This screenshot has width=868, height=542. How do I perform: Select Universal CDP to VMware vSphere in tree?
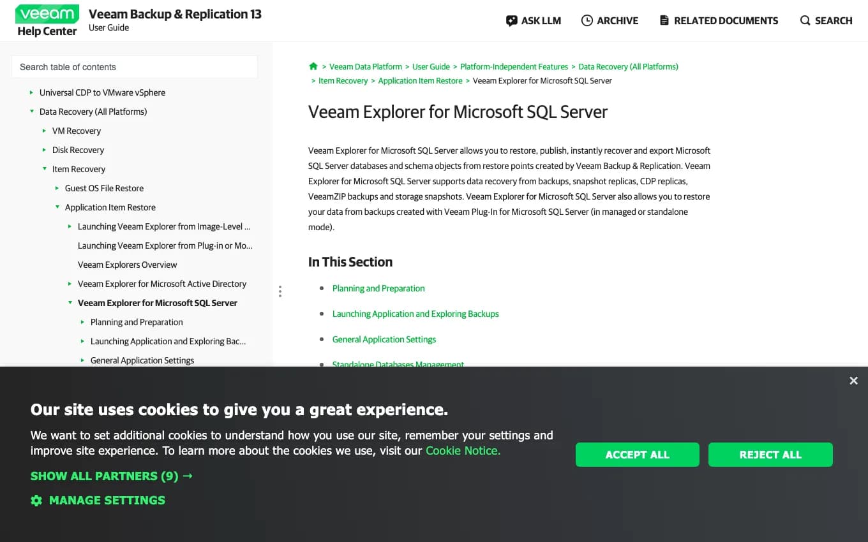(x=102, y=92)
